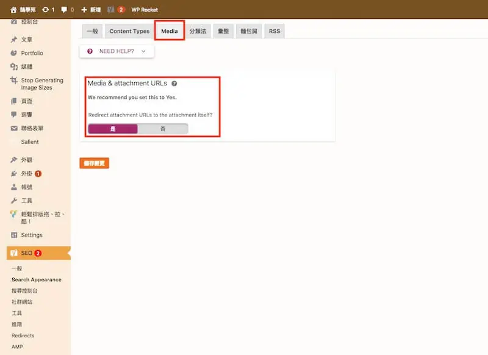Switch to the tab left of RSS
The image size is (488, 355).
[x=249, y=32]
